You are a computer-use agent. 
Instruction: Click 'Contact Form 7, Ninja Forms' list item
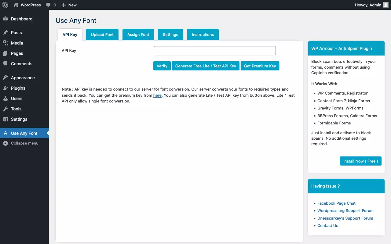pos(344,101)
